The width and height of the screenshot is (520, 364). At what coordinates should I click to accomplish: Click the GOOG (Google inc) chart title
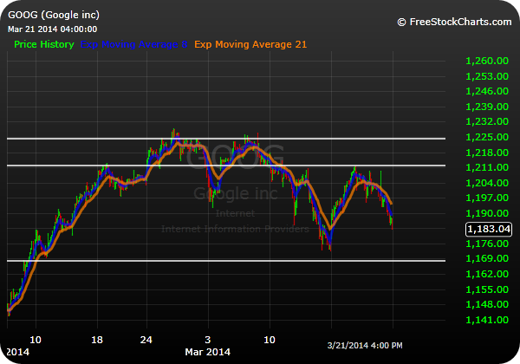[53, 16]
